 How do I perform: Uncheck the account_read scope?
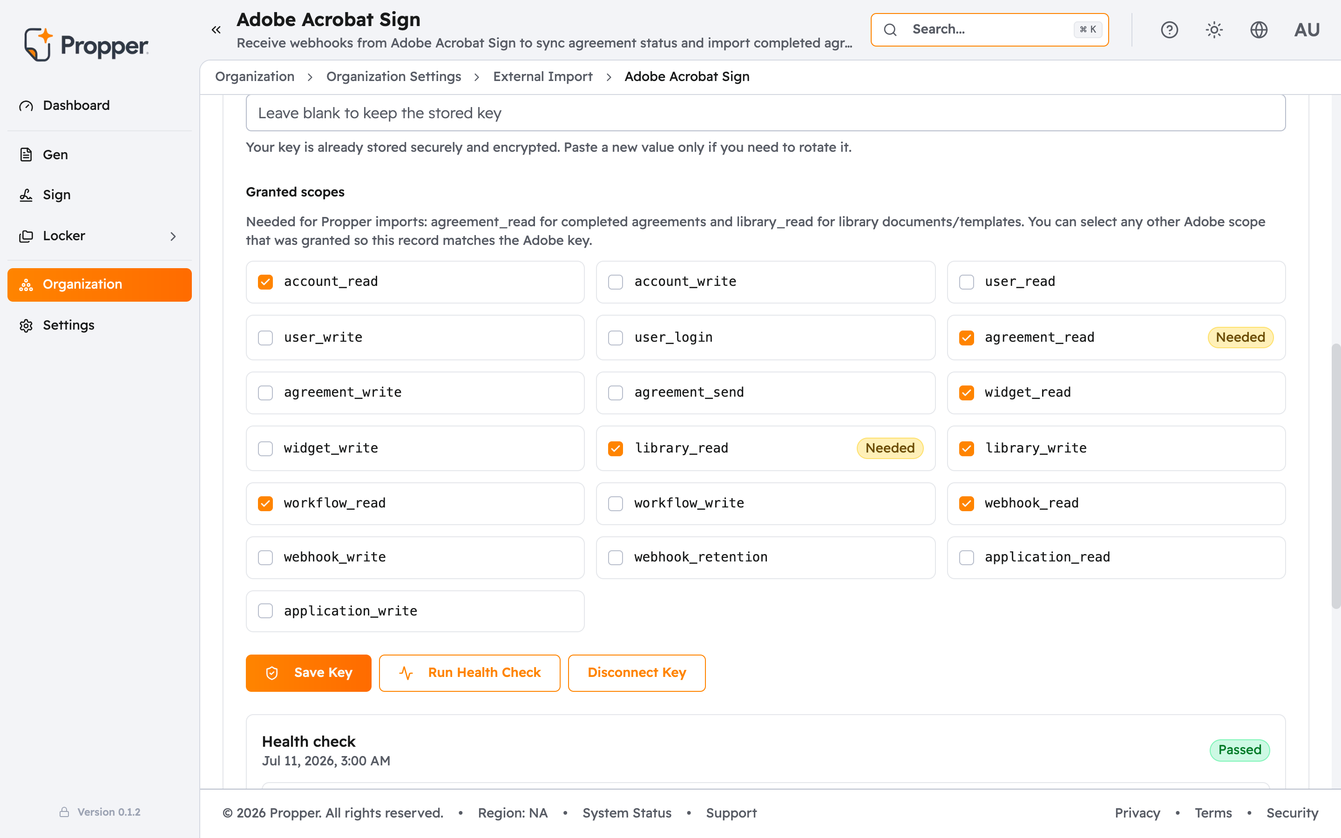265,282
